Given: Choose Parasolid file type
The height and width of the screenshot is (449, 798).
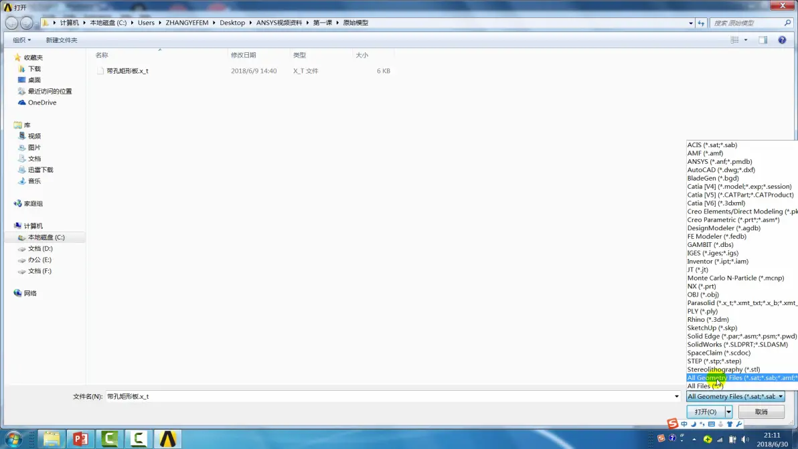Looking at the screenshot, I should (742, 303).
